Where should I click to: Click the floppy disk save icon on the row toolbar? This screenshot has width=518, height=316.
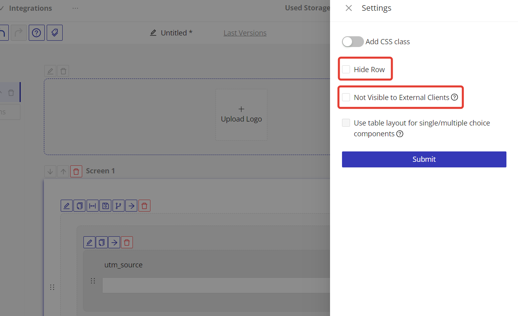(x=105, y=206)
